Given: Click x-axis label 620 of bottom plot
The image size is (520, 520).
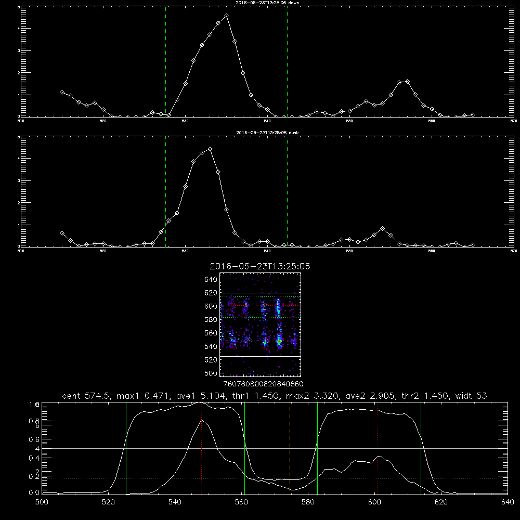Looking at the screenshot, I should coord(441,502).
